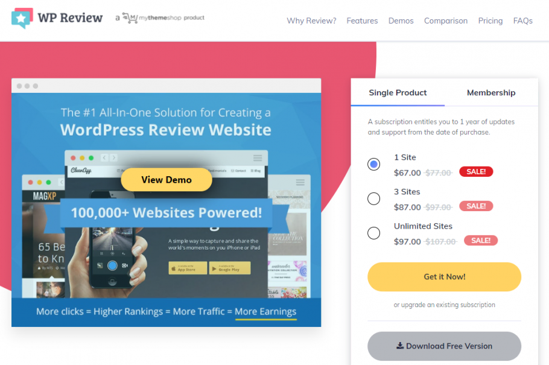
Task: Click the struck-through $107.00 price
Action: 440,241
